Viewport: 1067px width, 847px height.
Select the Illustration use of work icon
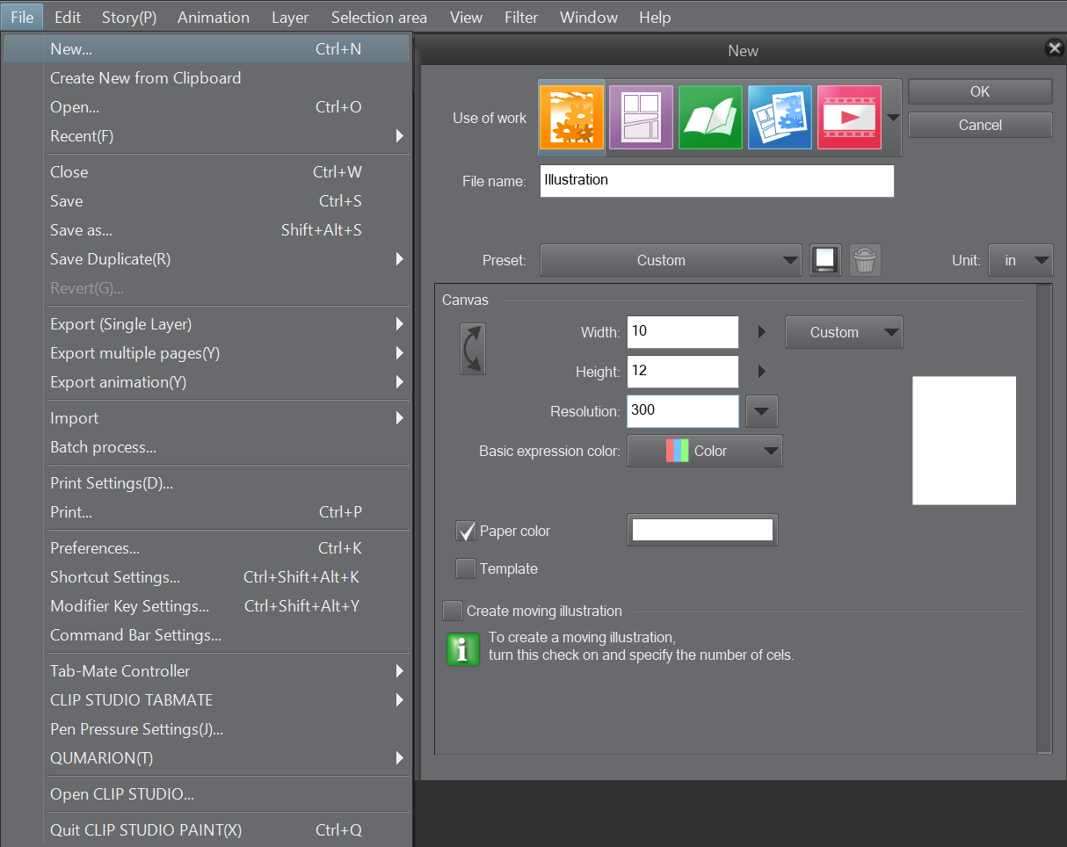coord(571,117)
